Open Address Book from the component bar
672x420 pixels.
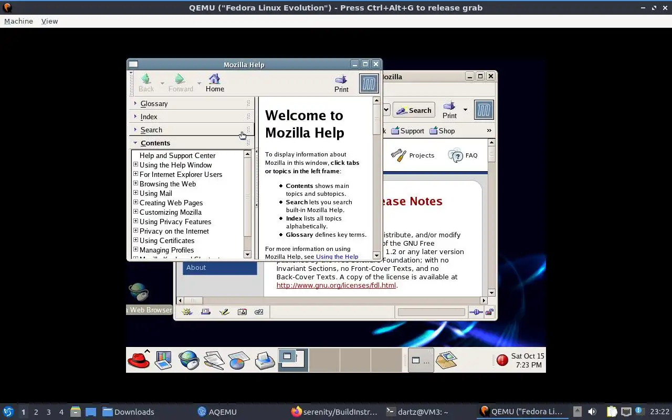pos(242,312)
